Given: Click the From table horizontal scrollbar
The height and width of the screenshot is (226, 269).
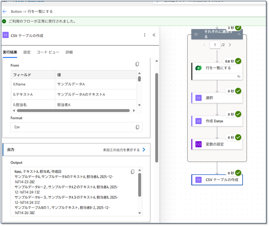Looking at the screenshot, I should pos(73,111).
